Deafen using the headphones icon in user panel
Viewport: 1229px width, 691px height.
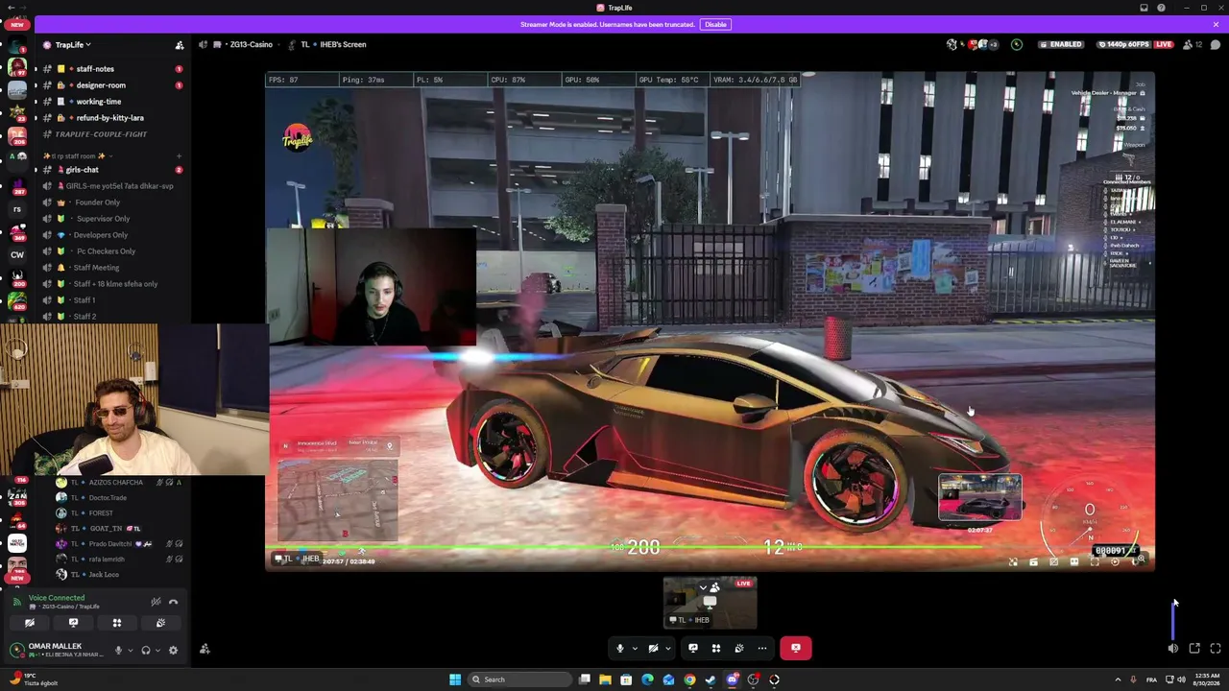pos(146,651)
